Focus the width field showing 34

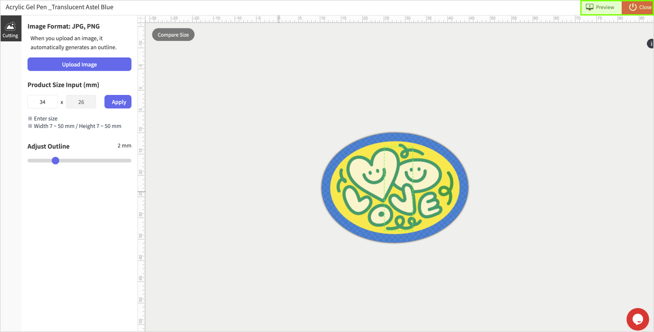click(42, 102)
